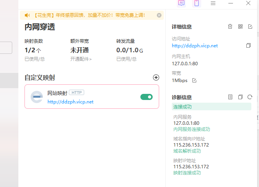
Task: Click the mapping URL in 网站映射 card
Action: pyautogui.click(x=70, y=102)
